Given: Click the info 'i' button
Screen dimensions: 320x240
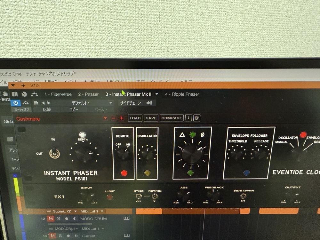Looking at the screenshot, I should (x=188, y=118).
